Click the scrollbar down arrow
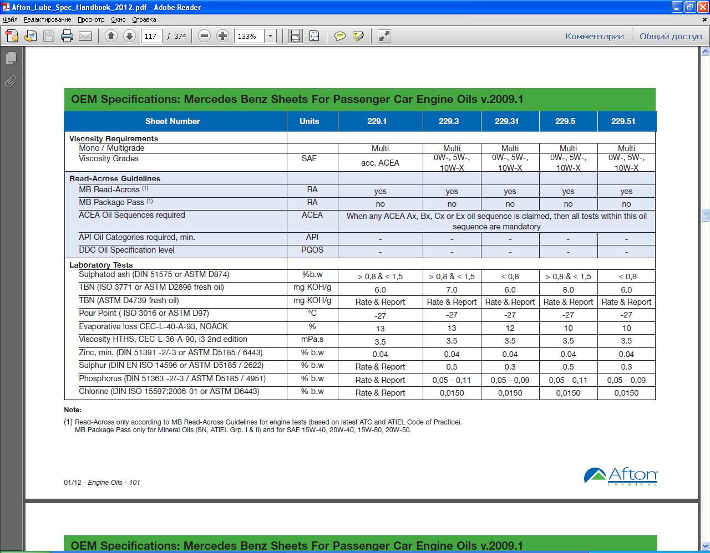The height and width of the screenshot is (553, 710). click(705, 546)
